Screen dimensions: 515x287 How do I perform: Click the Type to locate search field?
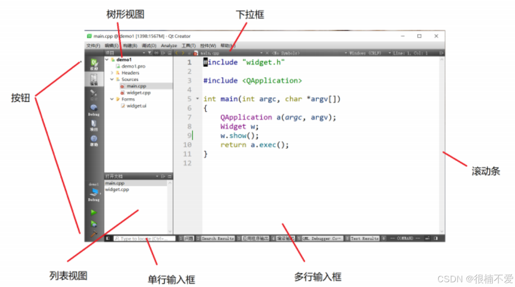pos(144,238)
